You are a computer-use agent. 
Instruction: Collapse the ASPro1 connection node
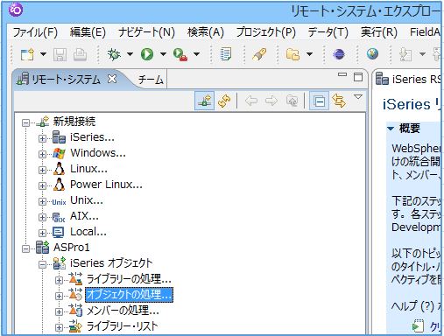coord(25,248)
